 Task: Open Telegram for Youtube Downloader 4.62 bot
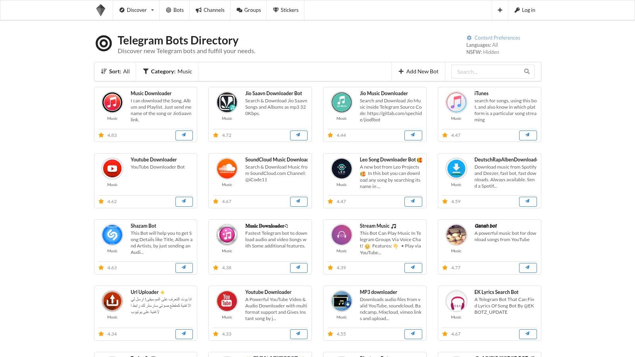pos(184,202)
